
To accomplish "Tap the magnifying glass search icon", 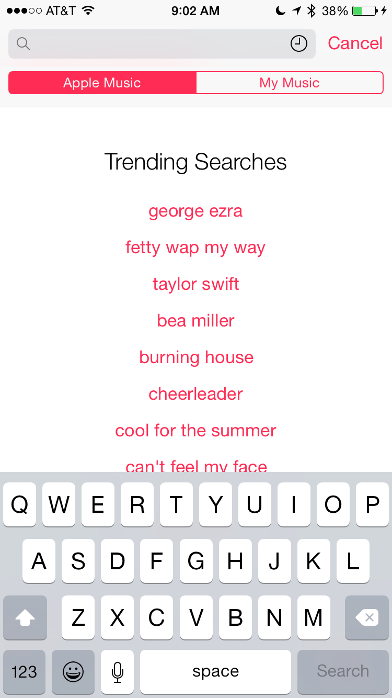I will click(23, 44).
